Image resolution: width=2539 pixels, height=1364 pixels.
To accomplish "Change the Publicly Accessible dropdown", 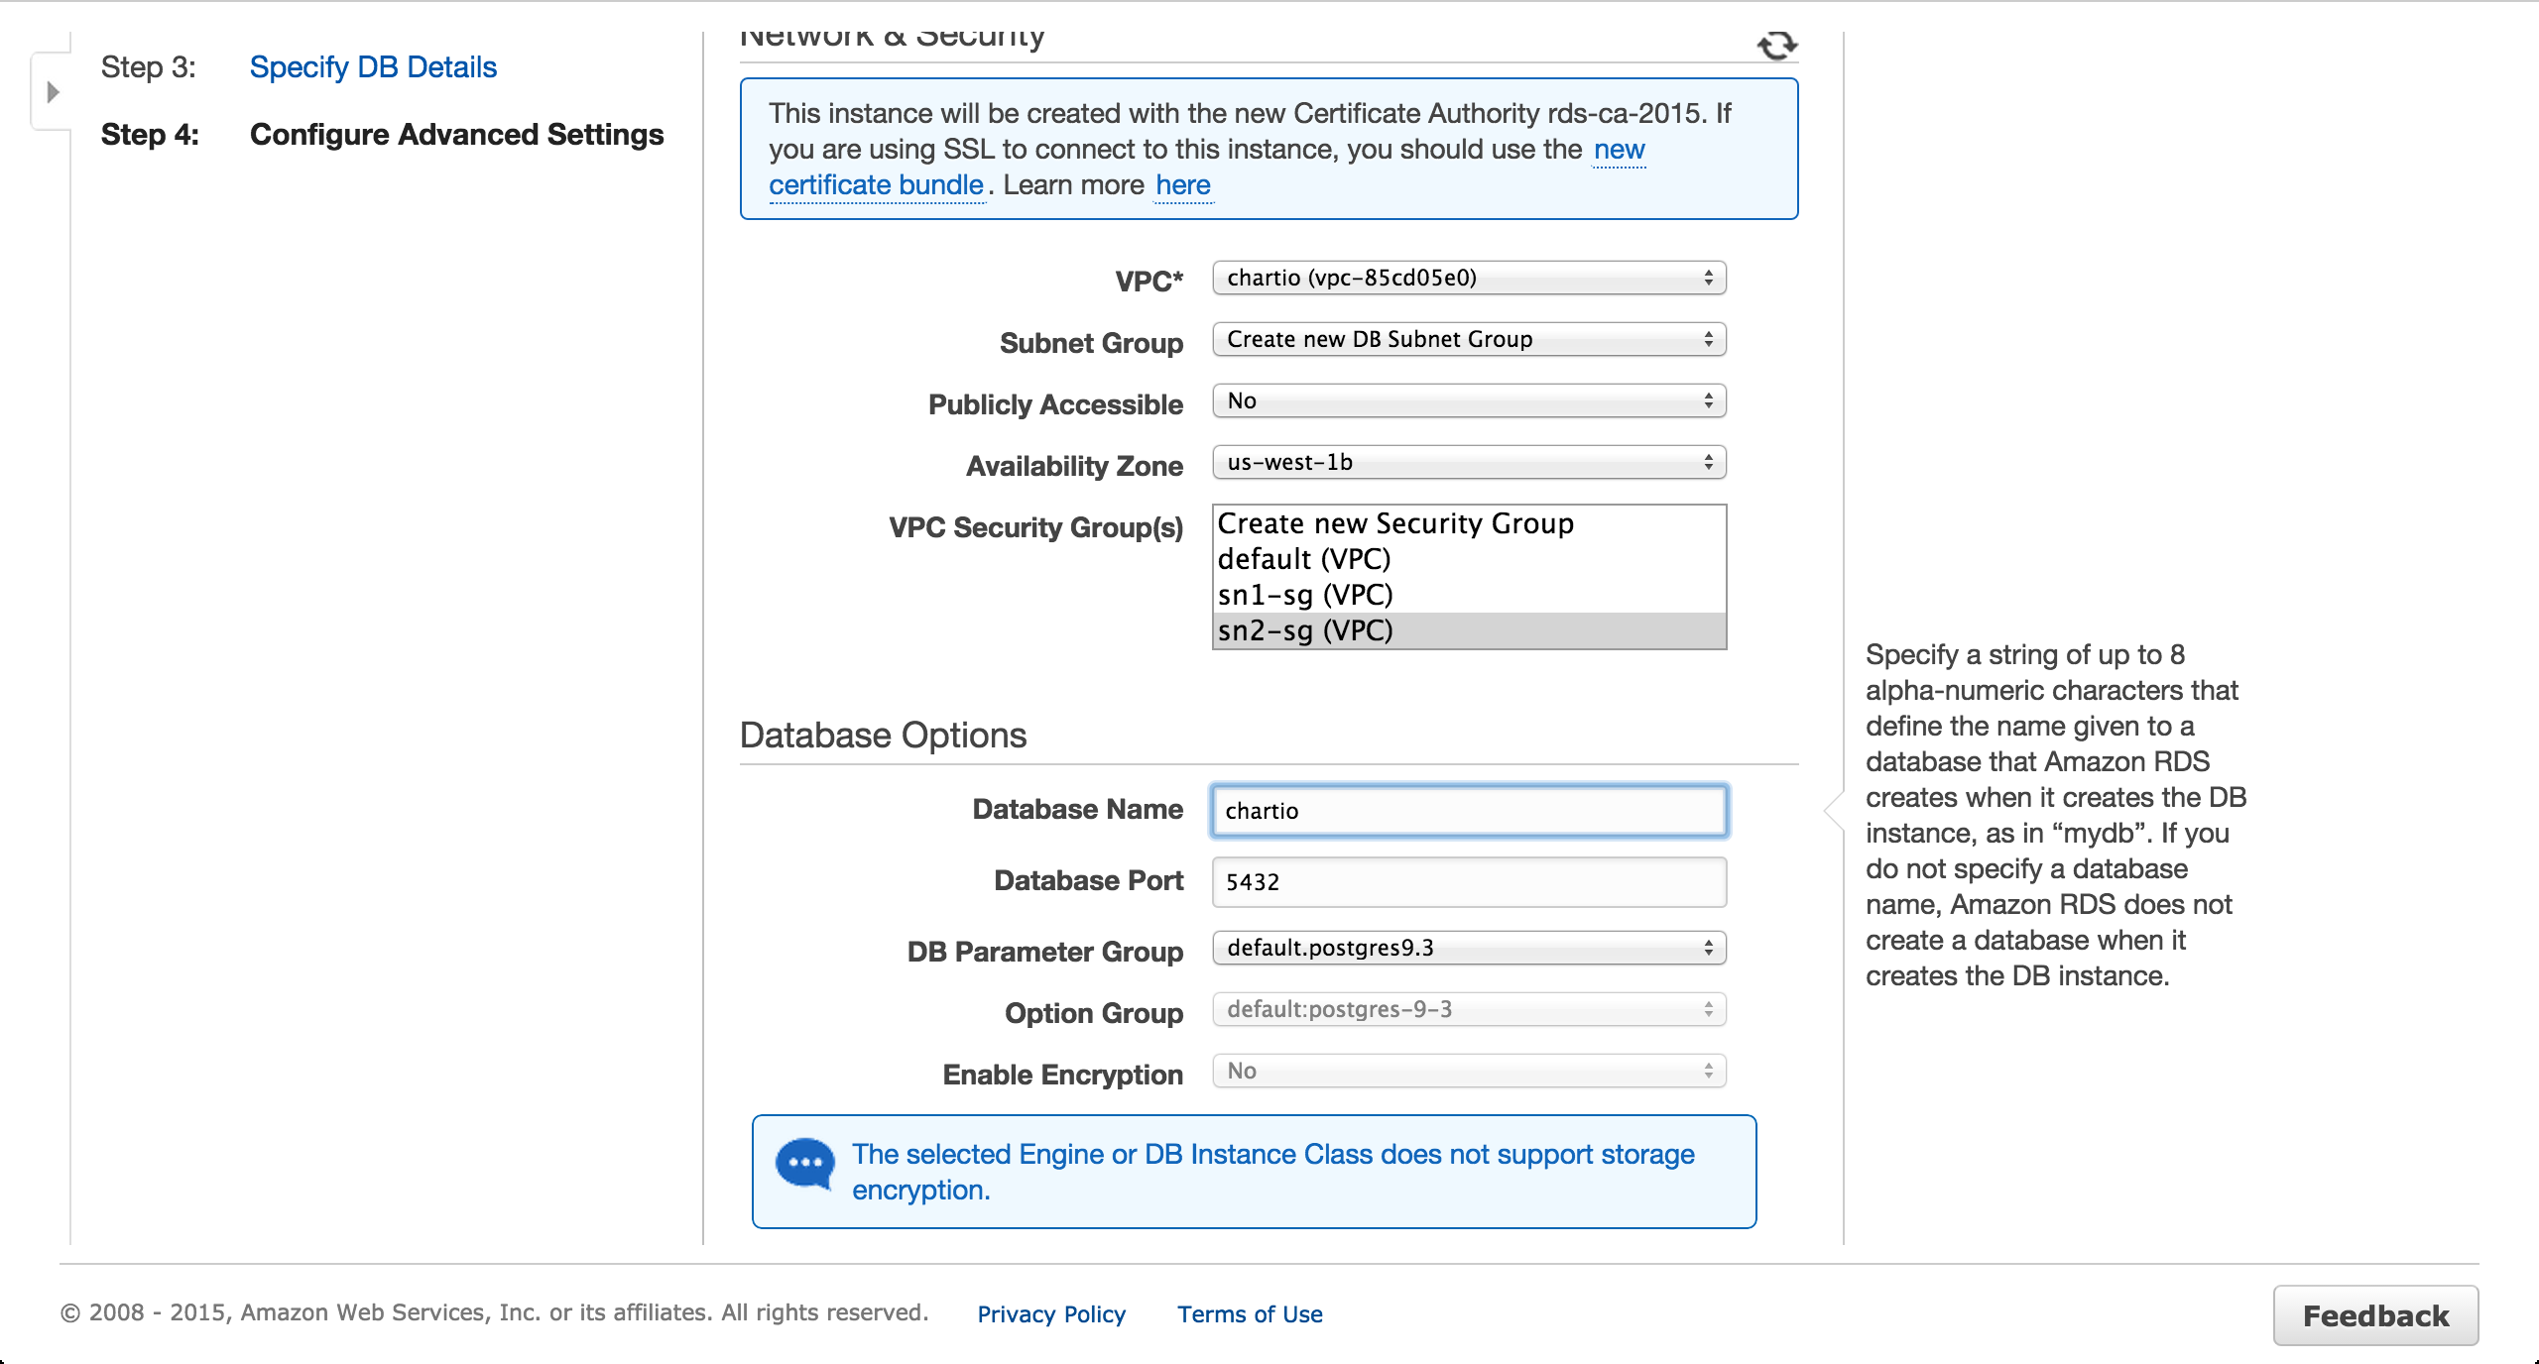I will pyautogui.click(x=1468, y=400).
